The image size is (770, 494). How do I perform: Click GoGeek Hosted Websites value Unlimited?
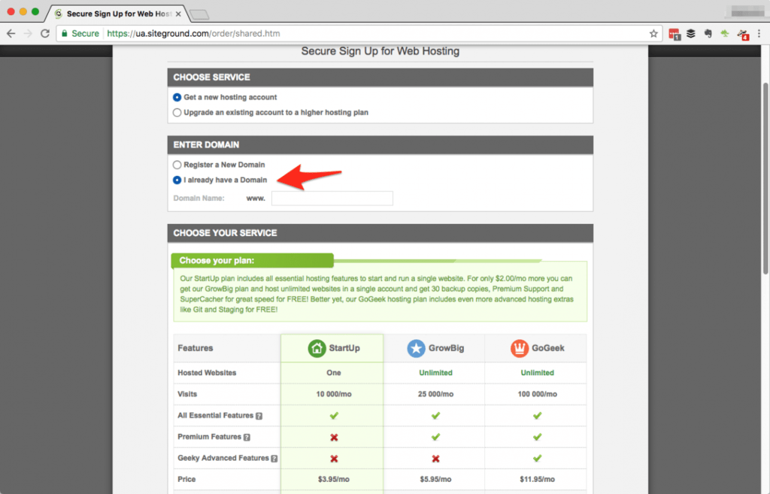point(537,373)
